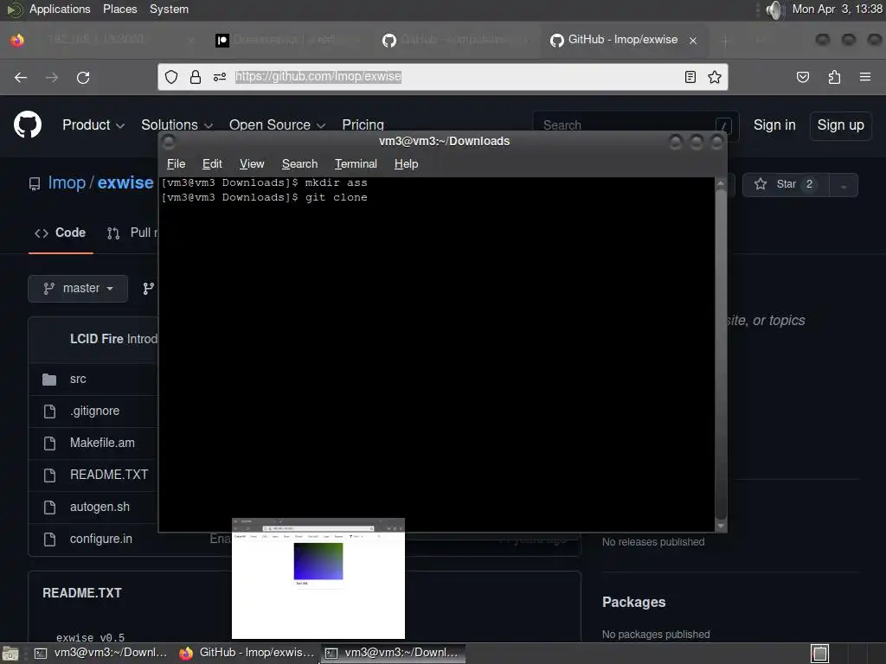The height and width of the screenshot is (664, 886).
Task: Click the terminal git clone command line
Action: tap(265, 198)
